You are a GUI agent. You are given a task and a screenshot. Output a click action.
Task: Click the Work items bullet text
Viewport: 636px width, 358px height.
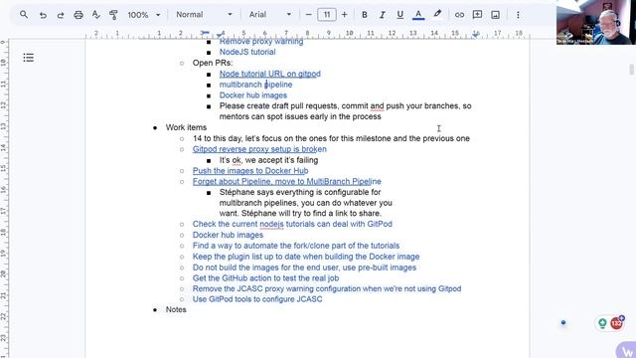click(186, 127)
